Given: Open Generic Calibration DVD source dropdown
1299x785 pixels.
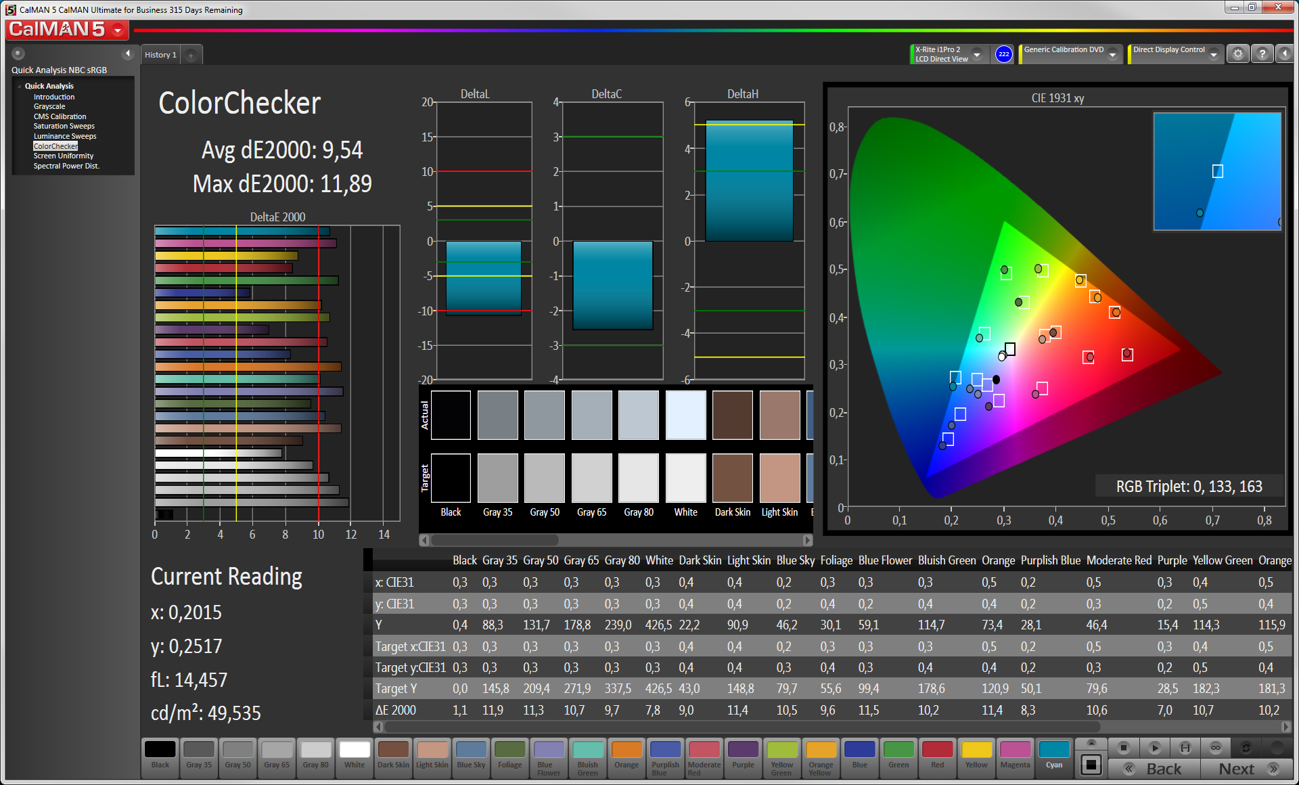Looking at the screenshot, I should click(x=1112, y=54).
